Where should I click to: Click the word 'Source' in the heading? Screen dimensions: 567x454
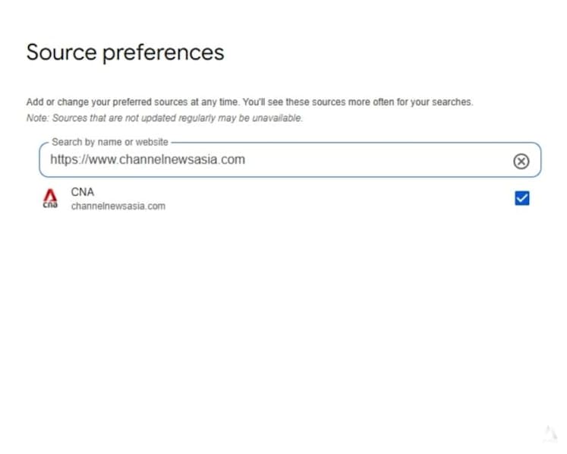click(x=61, y=52)
